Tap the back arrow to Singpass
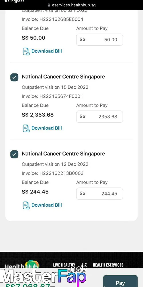 point(5,1)
